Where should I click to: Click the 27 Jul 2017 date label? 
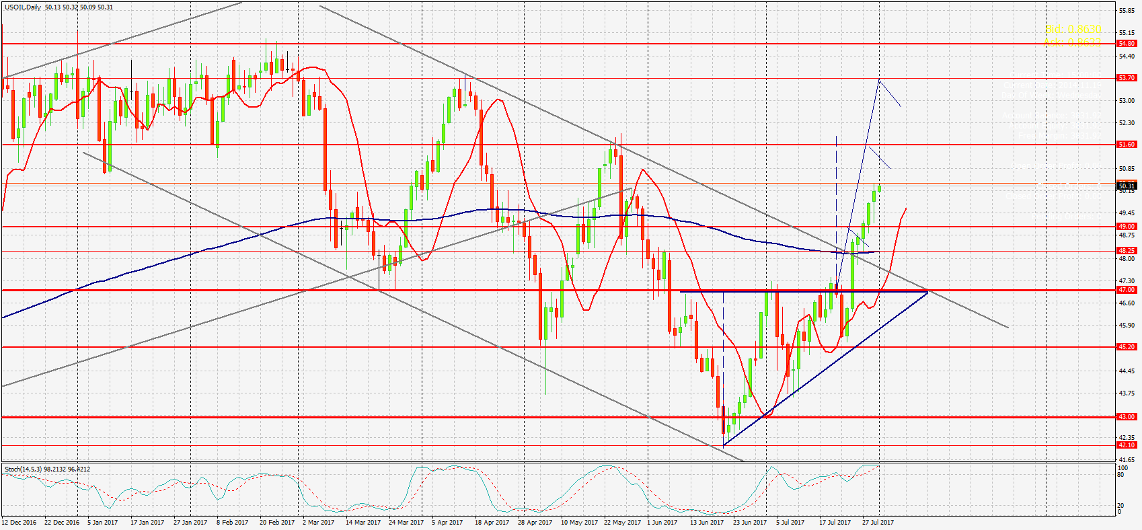click(x=878, y=523)
